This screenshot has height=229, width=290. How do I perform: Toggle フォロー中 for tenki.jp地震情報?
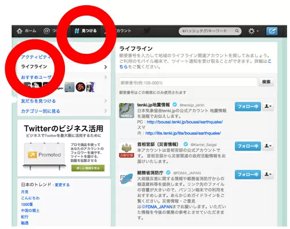click(x=248, y=107)
